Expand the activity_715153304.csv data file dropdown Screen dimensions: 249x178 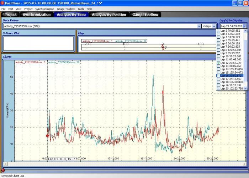click(x=199, y=26)
